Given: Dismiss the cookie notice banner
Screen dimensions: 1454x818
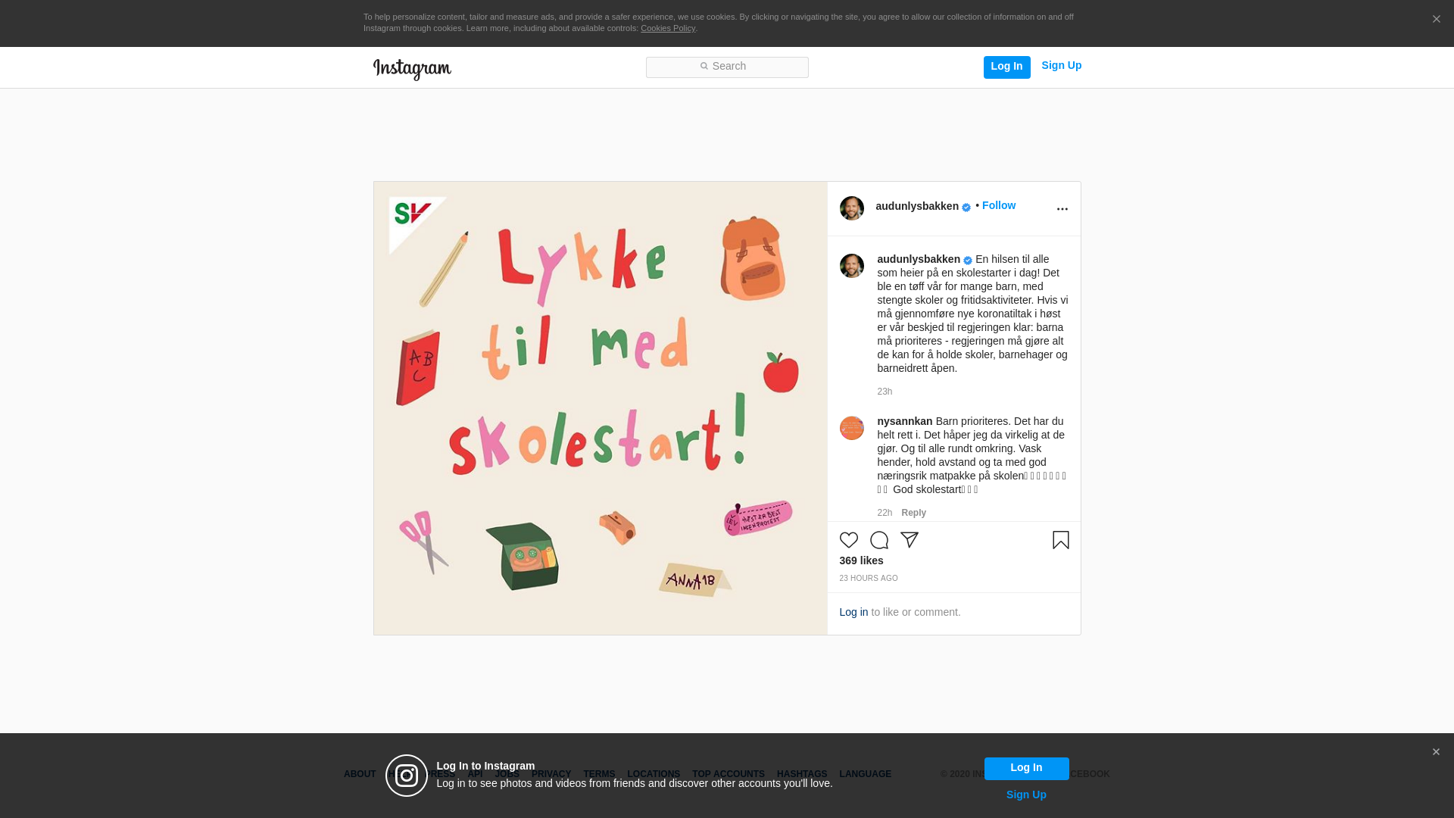Looking at the screenshot, I should 1436,20.
